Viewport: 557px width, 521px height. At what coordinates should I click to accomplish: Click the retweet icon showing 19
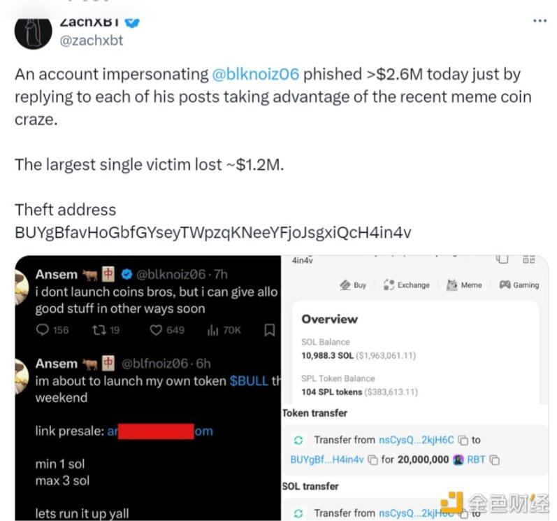(x=99, y=330)
